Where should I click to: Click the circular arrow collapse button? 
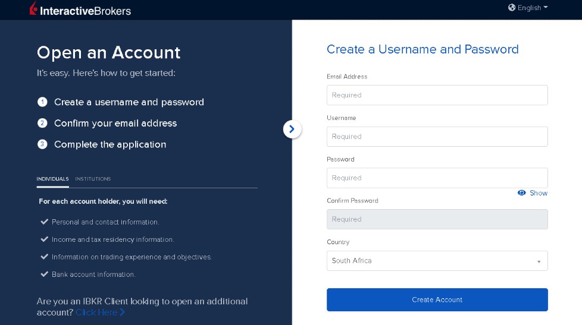click(292, 128)
